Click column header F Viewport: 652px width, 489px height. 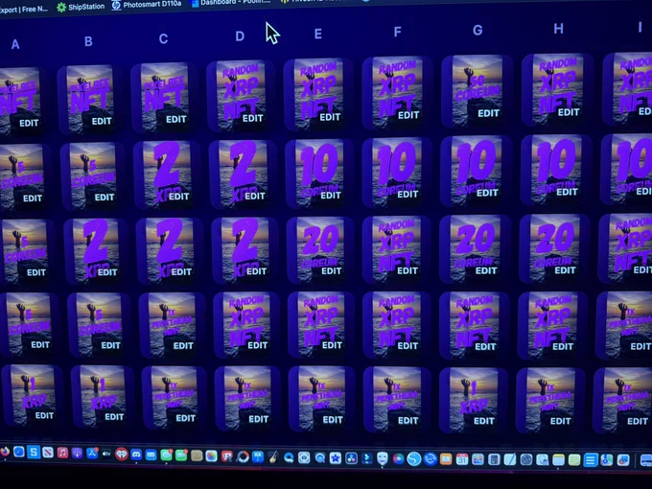pyautogui.click(x=397, y=32)
